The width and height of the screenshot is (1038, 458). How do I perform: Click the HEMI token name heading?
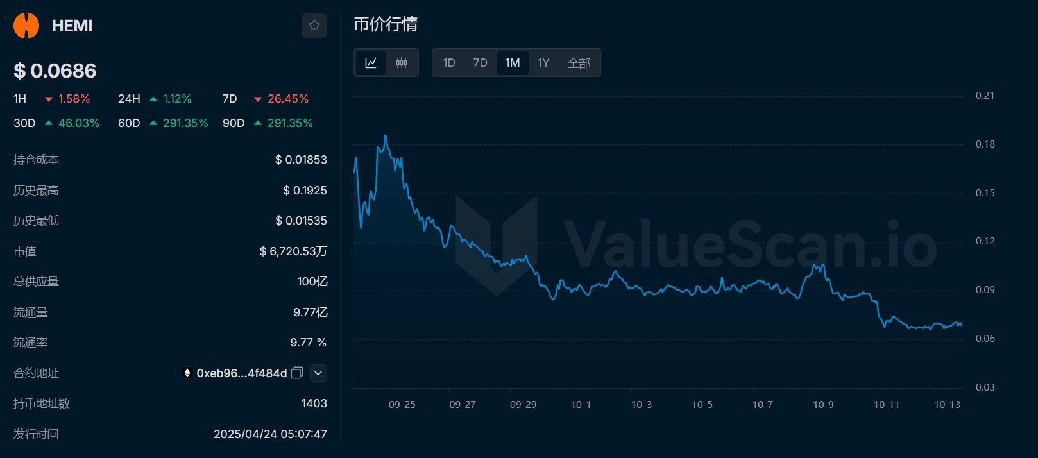click(72, 26)
